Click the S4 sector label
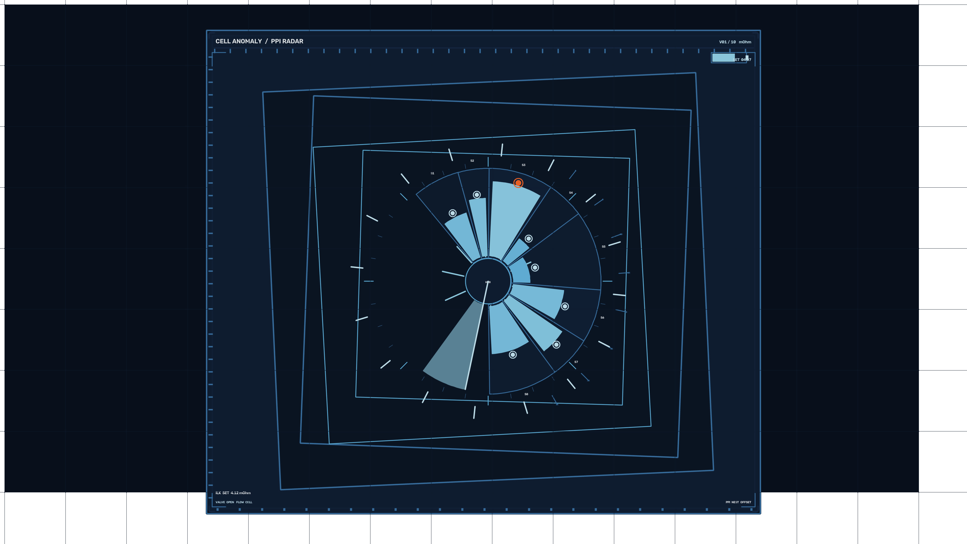967x544 pixels. click(x=571, y=193)
